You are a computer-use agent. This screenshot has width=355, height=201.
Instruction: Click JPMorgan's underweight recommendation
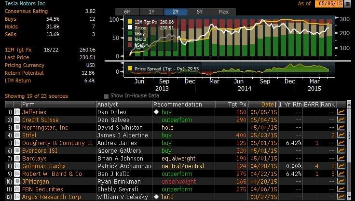click(x=178, y=182)
